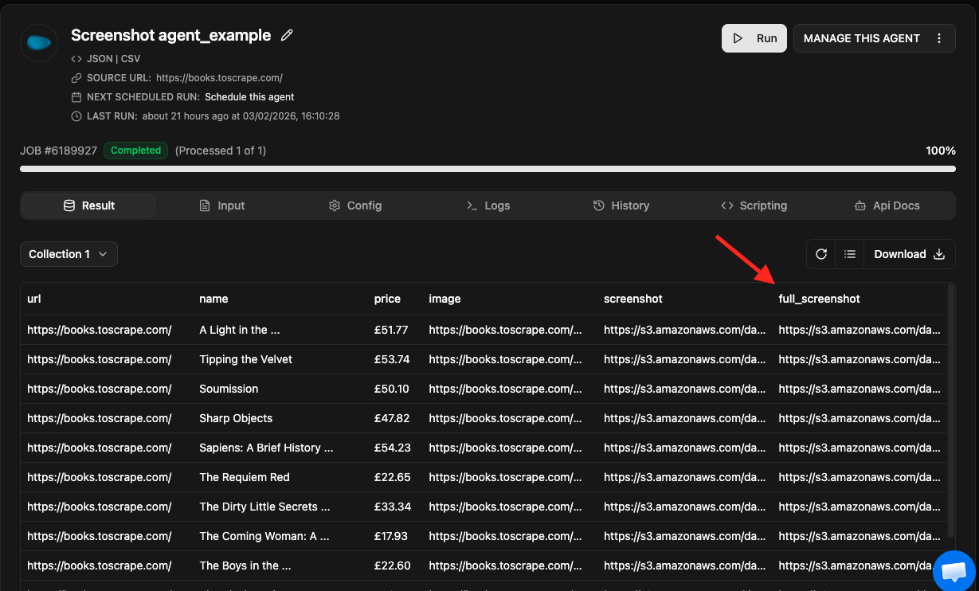Click the refresh results icon
This screenshot has width=979, height=591.
821,254
